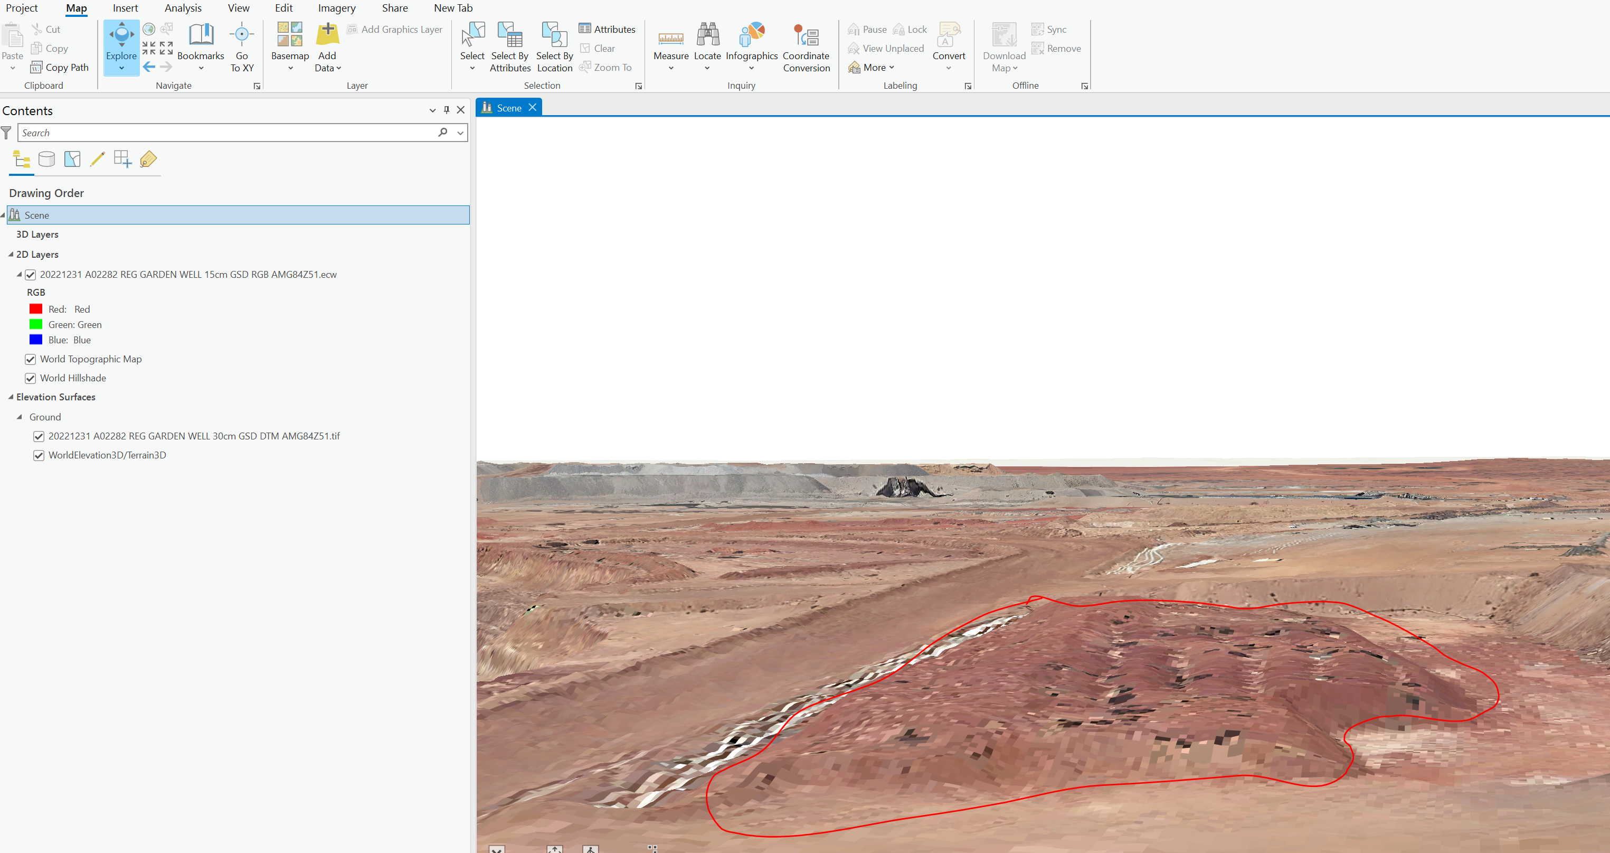Click Clear selection button
This screenshot has width=1610, height=853.
tap(598, 48)
